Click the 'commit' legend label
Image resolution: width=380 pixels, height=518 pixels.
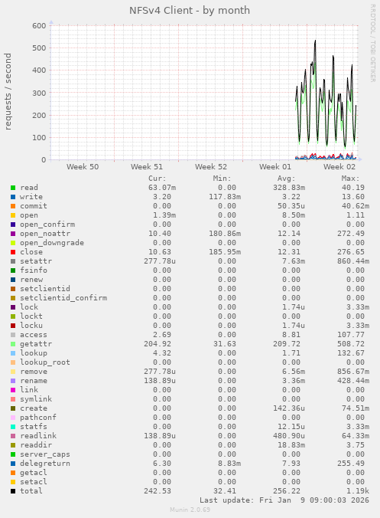(x=34, y=206)
